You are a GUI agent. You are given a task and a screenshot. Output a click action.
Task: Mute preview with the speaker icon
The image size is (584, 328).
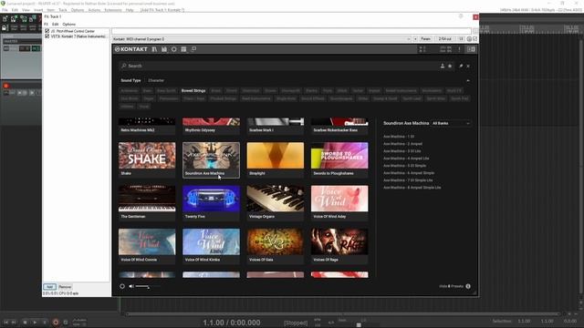131,286
